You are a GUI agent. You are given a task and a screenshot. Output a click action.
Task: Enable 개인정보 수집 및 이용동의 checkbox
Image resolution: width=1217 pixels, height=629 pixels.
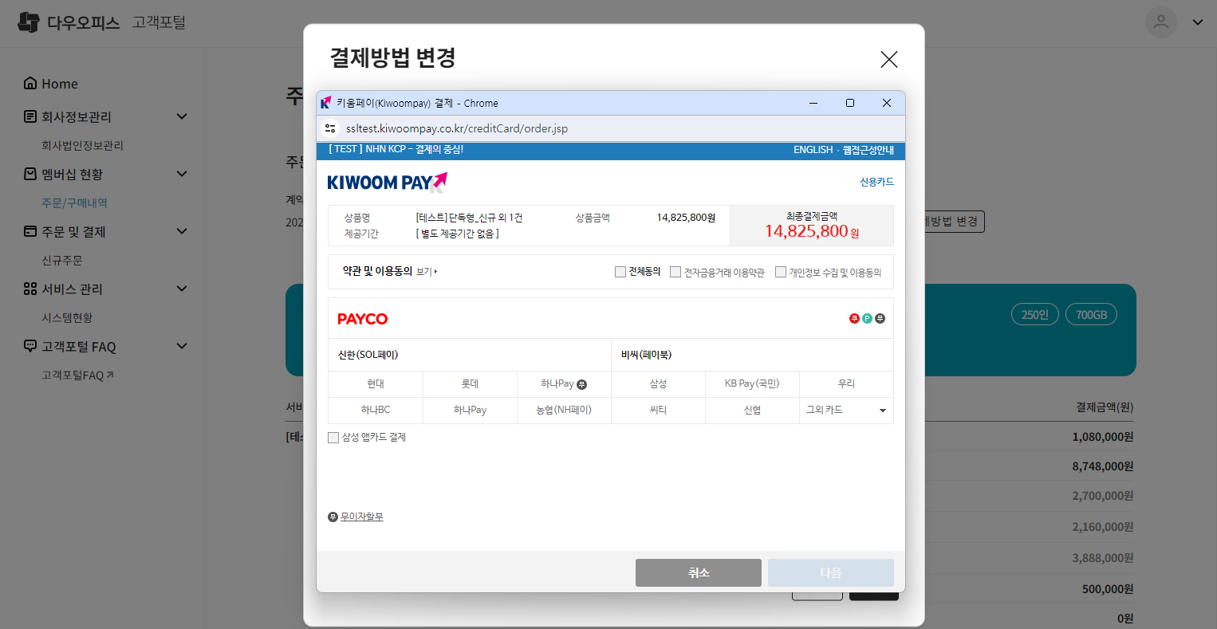click(781, 272)
